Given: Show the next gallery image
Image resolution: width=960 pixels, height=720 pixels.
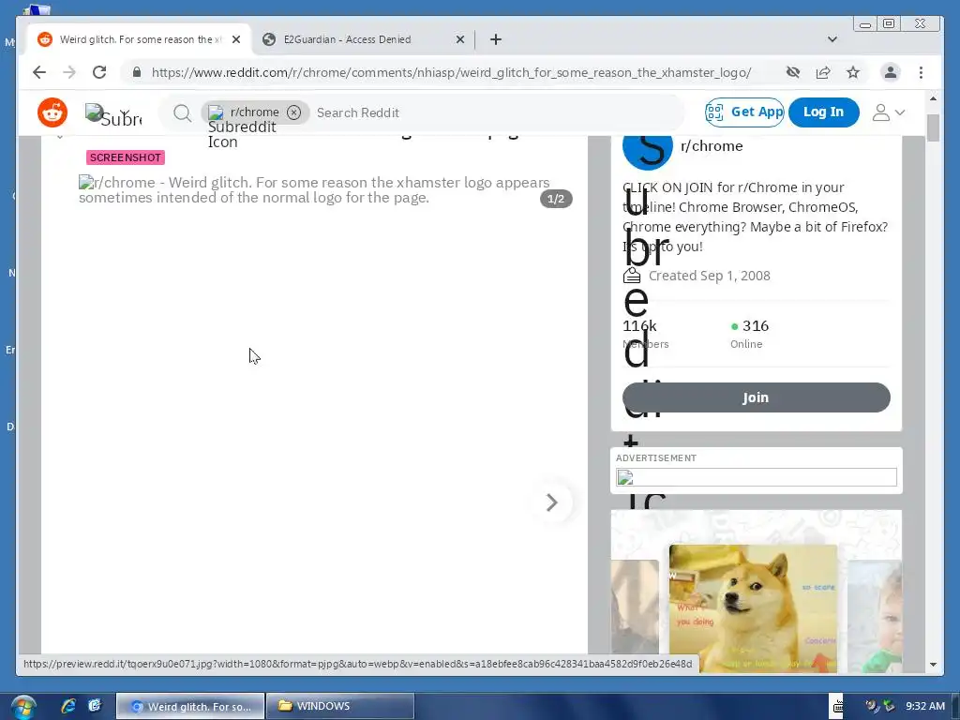Looking at the screenshot, I should pos(551,502).
